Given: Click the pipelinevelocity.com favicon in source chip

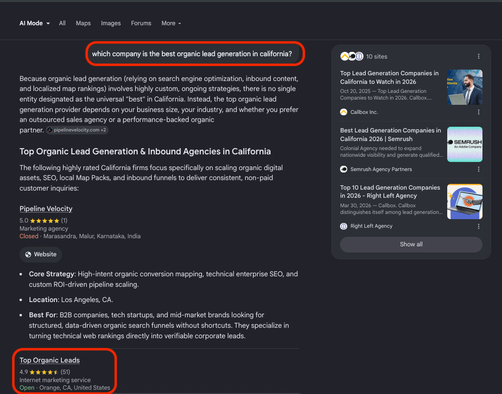Looking at the screenshot, I should click(50, 130).
